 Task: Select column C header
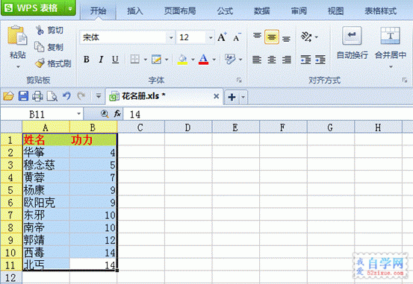[140, 127]
